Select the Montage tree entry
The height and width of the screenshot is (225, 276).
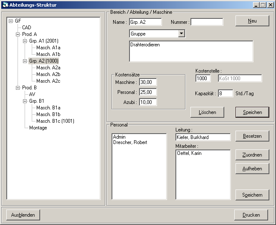(38, 128)
